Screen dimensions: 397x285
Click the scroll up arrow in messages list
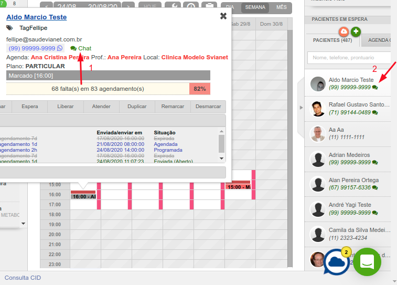221,131
